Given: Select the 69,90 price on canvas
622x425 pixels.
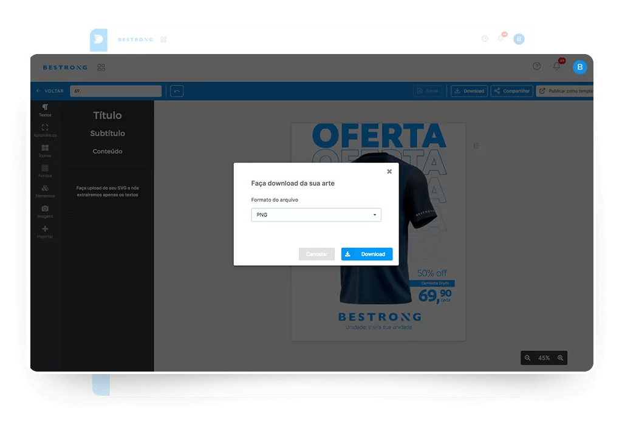Looking at the screenshot, I should click(x=435, y=296).
